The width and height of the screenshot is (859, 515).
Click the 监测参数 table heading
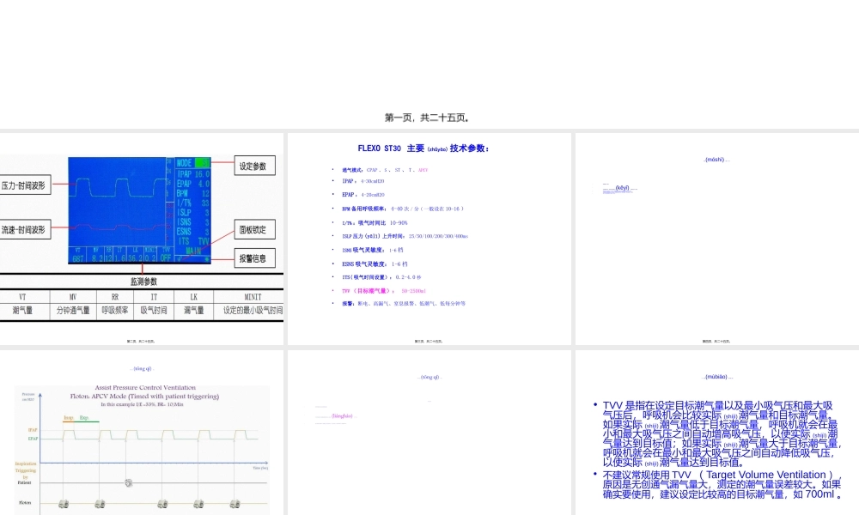click(x=144, y=281)
